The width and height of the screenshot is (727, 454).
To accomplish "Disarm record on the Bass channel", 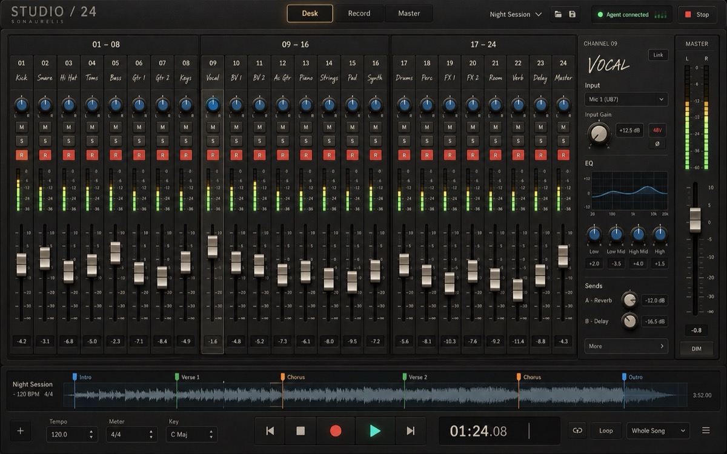I will [x=115, y=155].
